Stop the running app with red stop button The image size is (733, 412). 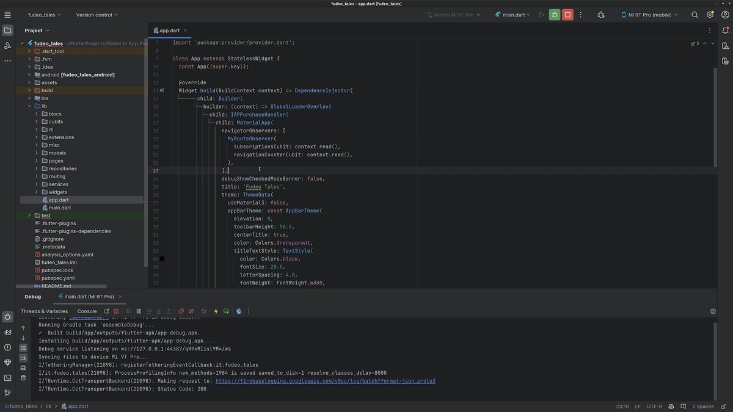567,15
